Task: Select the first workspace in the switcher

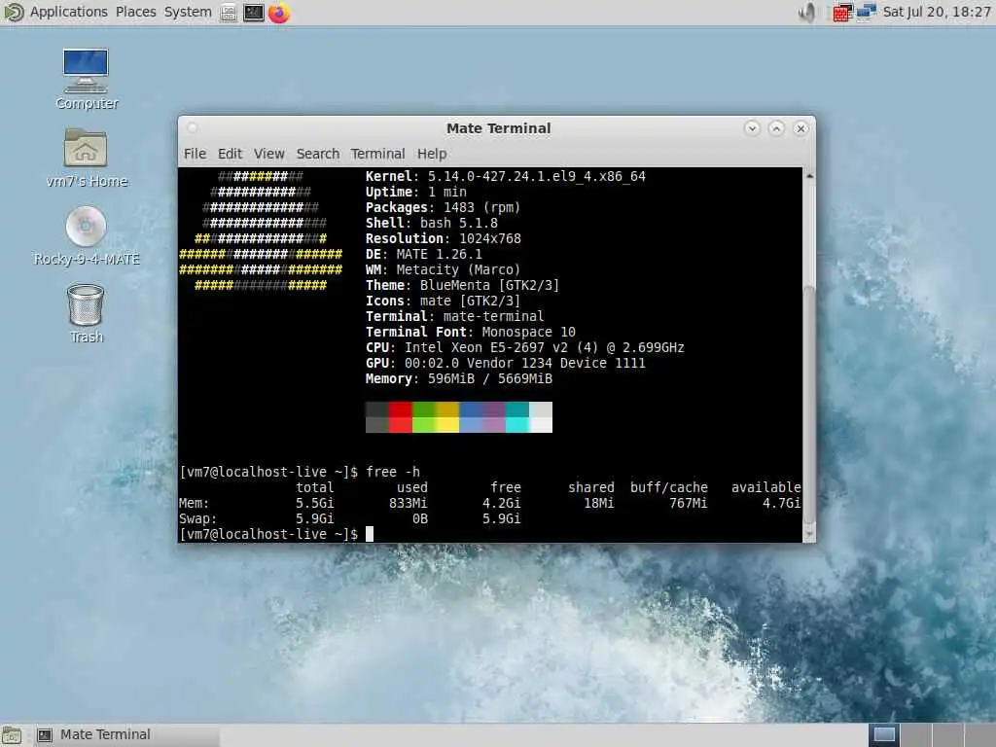Action: pyautogui.click(x=884, y=735)
